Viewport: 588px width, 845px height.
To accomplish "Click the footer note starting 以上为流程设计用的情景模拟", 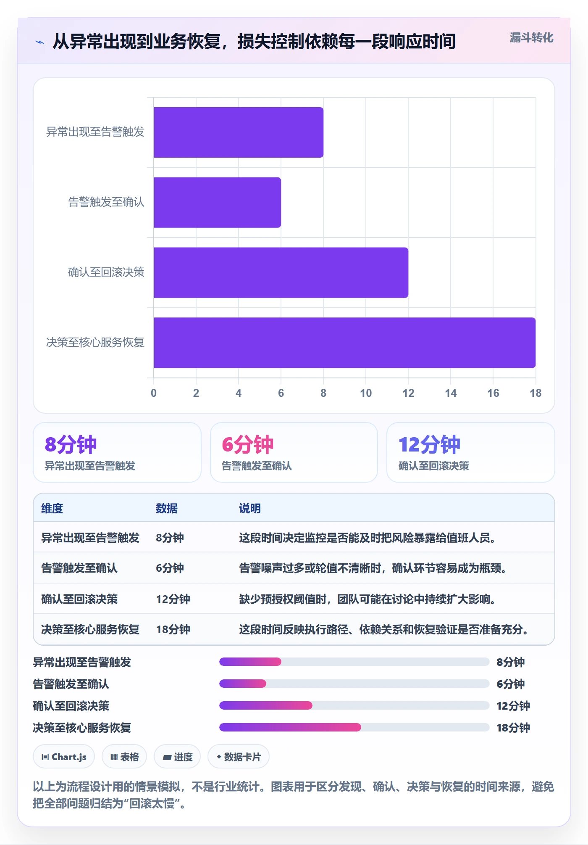I will pyautogui.click(x=294, y=795).
